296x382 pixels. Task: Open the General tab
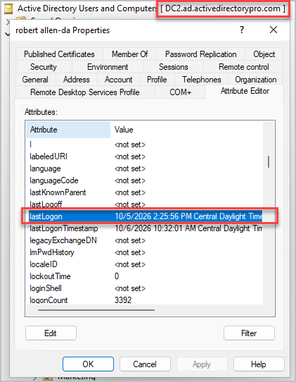point(35,80)
